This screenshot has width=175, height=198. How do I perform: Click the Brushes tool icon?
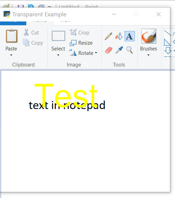pyautogui.click(x=149, y=36)
